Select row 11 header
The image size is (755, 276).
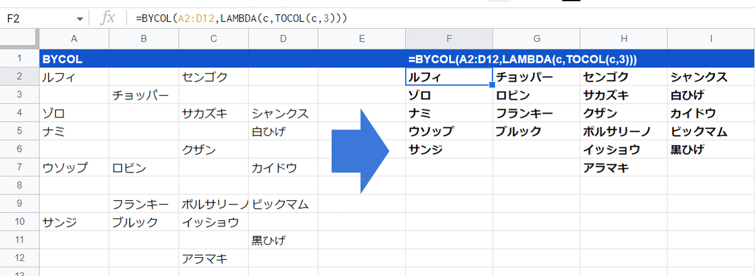point(20,240)
